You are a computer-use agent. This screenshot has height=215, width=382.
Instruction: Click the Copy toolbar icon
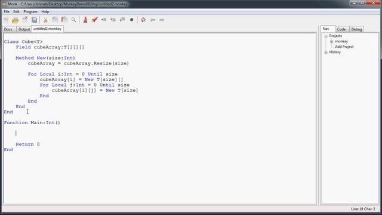55,20
